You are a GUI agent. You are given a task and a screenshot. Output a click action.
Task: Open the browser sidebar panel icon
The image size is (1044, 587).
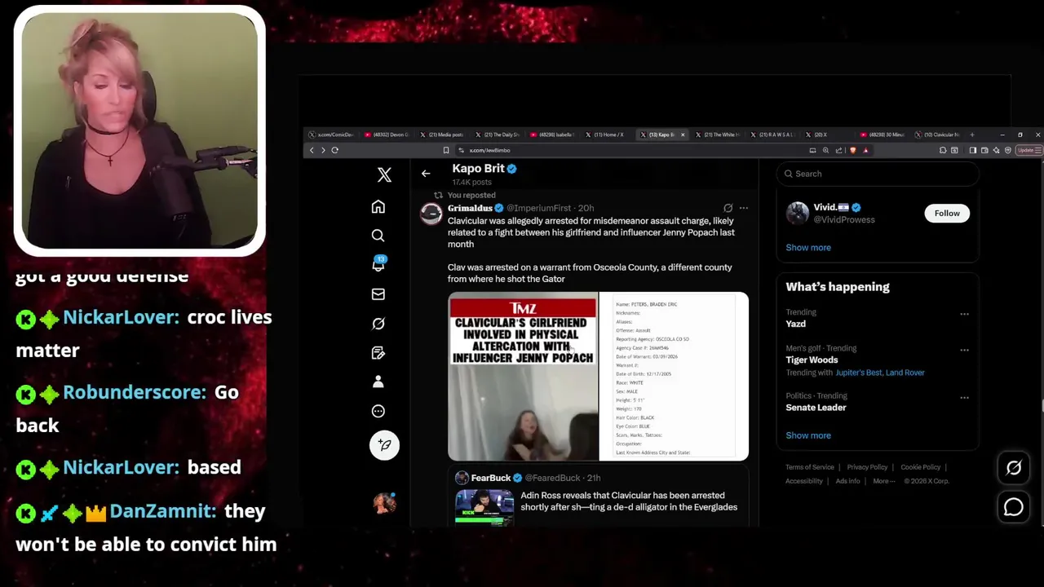(x=972, y=150)
